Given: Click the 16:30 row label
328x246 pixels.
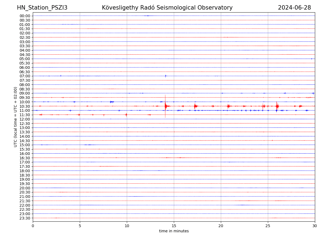Looking at the screenshot, I should [x=25, y=158].
